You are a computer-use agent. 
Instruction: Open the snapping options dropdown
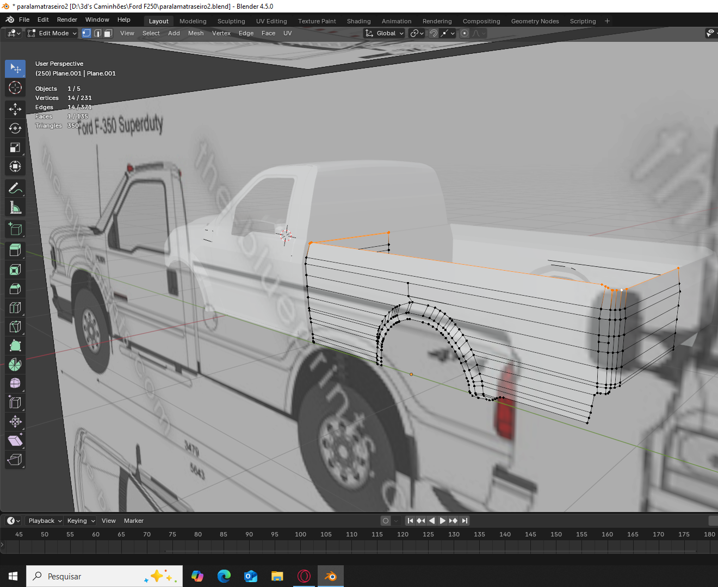click(x=448, y=33)
